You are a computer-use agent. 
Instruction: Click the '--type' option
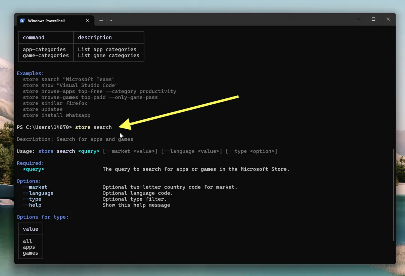(x=32, y=199)
